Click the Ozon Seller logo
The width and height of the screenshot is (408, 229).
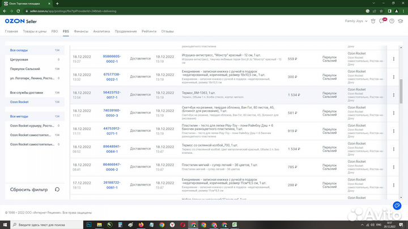(20, 21)
